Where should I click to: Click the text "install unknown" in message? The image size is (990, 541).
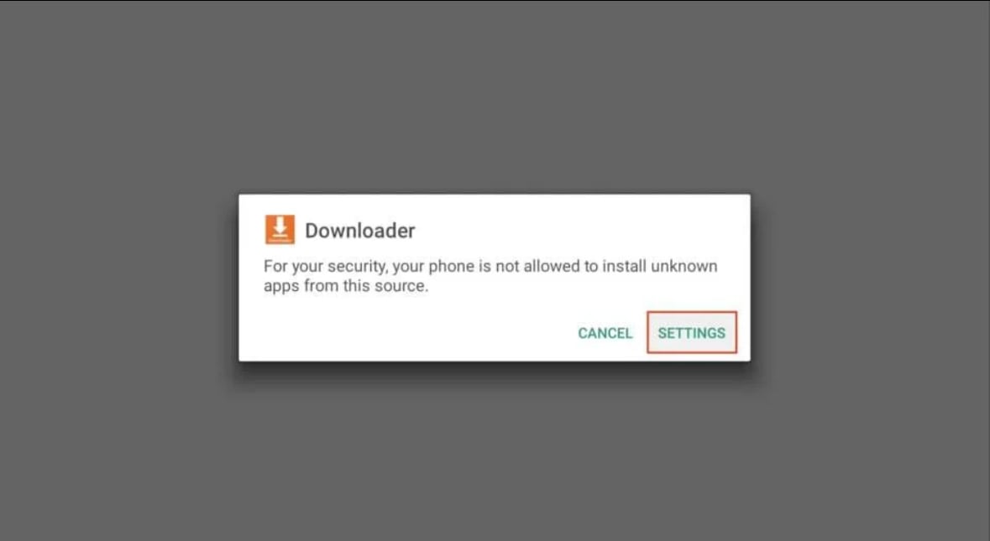659,266
